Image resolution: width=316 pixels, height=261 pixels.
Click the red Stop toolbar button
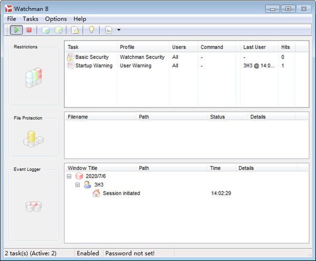click(29, 30)
